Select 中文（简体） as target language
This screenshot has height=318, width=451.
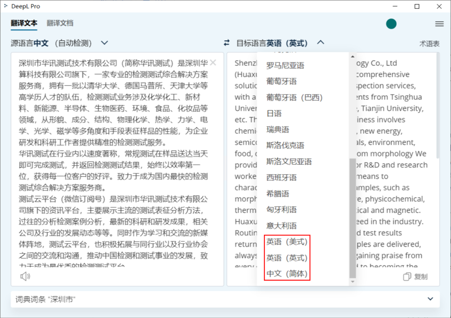[287, 273]
